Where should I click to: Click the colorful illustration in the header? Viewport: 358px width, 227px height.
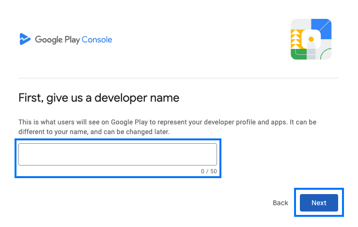311,39
